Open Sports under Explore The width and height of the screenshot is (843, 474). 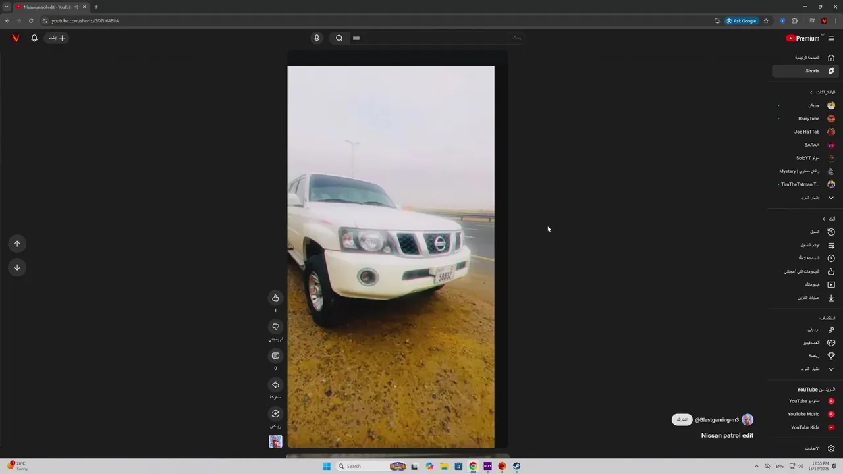[x=804, y=355]
